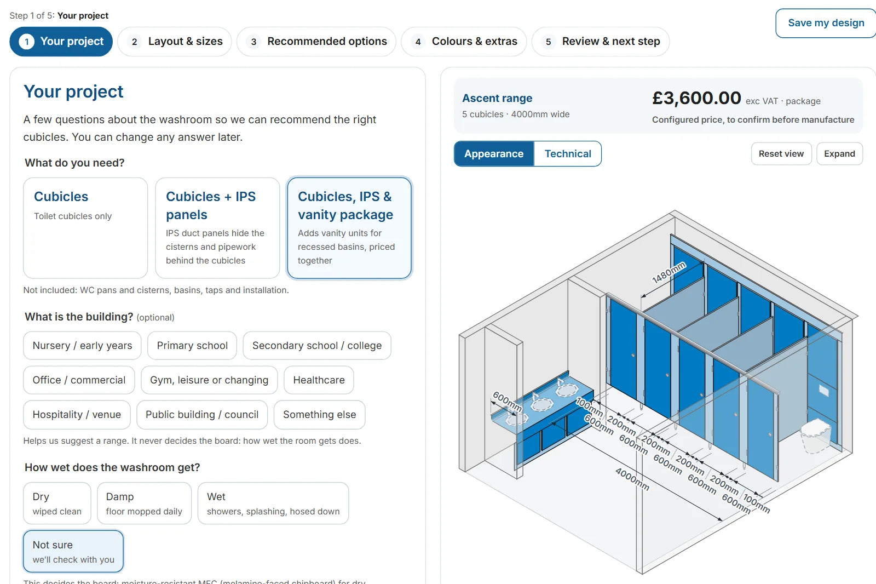
Task: Jump to step 3 Recommended options
Action: point(316,42)
